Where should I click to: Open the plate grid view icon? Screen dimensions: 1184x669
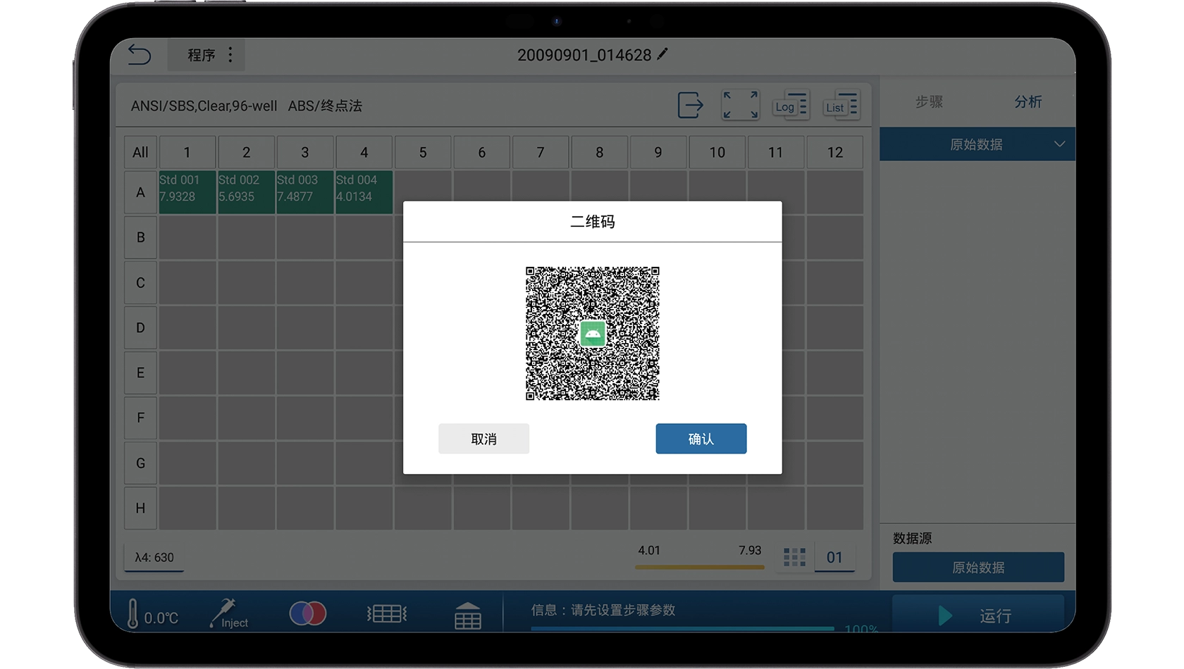click(467, 615)
